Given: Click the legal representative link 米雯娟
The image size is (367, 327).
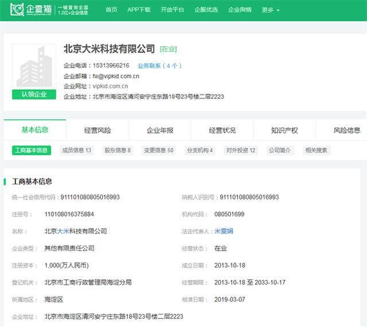Looking at the screenshot, I should click(x=224, y=231).
